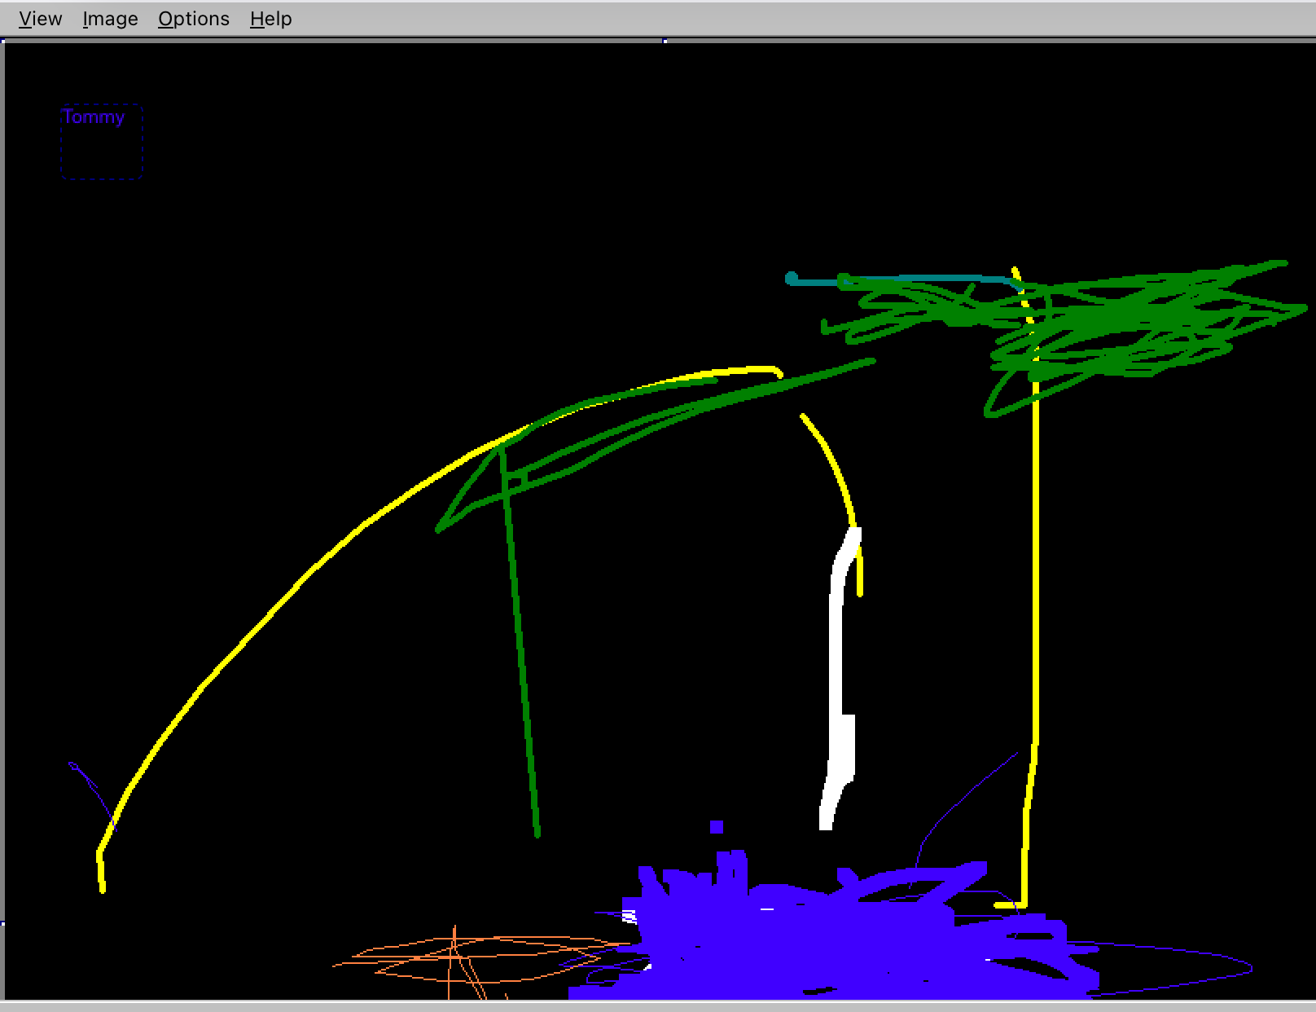Open the Image menu

click(110, 19)
